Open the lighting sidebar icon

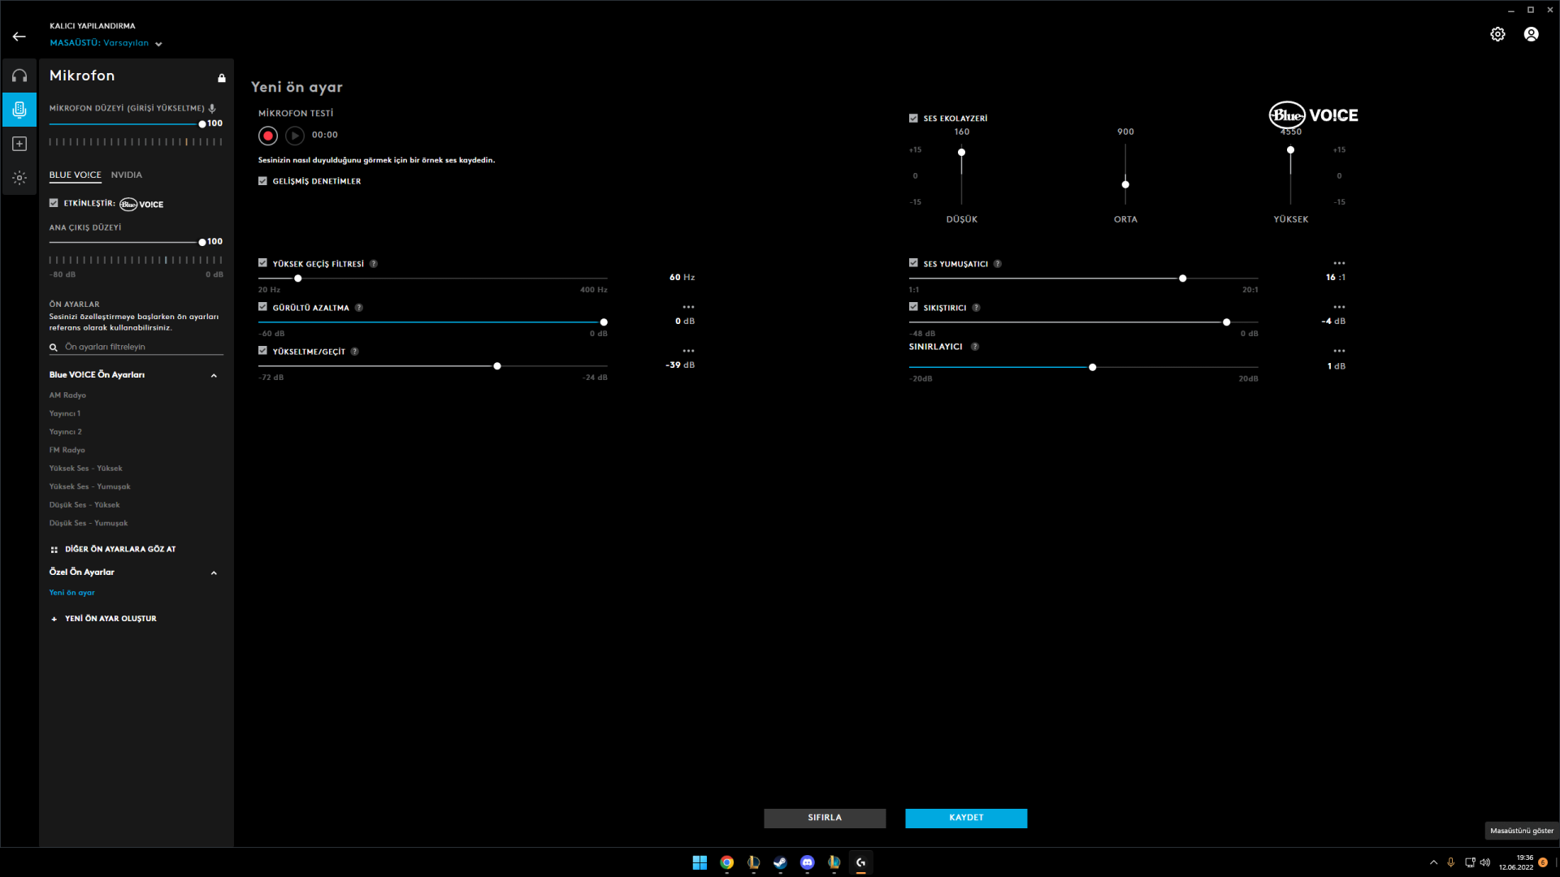click(x=19, y=178)
